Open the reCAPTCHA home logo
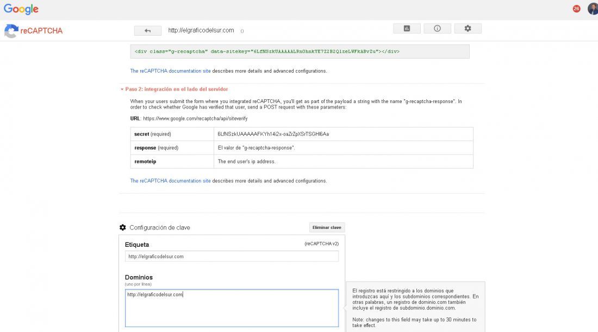Viewport: 598px width, 332px height. (x=34, y=31)
